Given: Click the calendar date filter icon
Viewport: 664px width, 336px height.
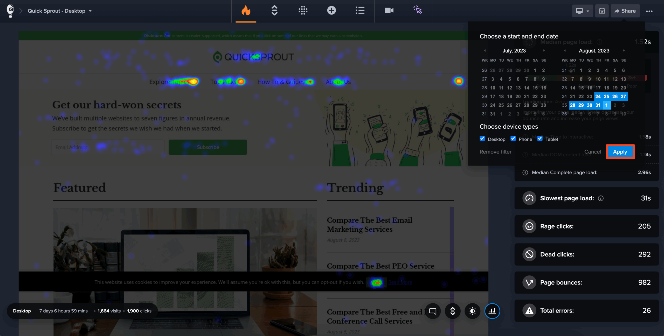Looking at the screenshot, I should click(602, 11).
